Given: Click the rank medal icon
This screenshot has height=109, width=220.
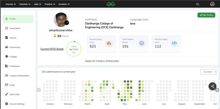Looking at the screenshot, I should tap(55, 36).
